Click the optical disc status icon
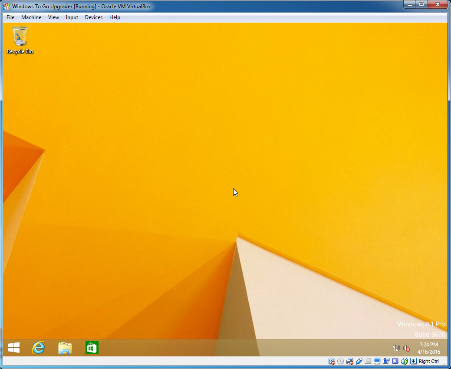 click(341, 361)
